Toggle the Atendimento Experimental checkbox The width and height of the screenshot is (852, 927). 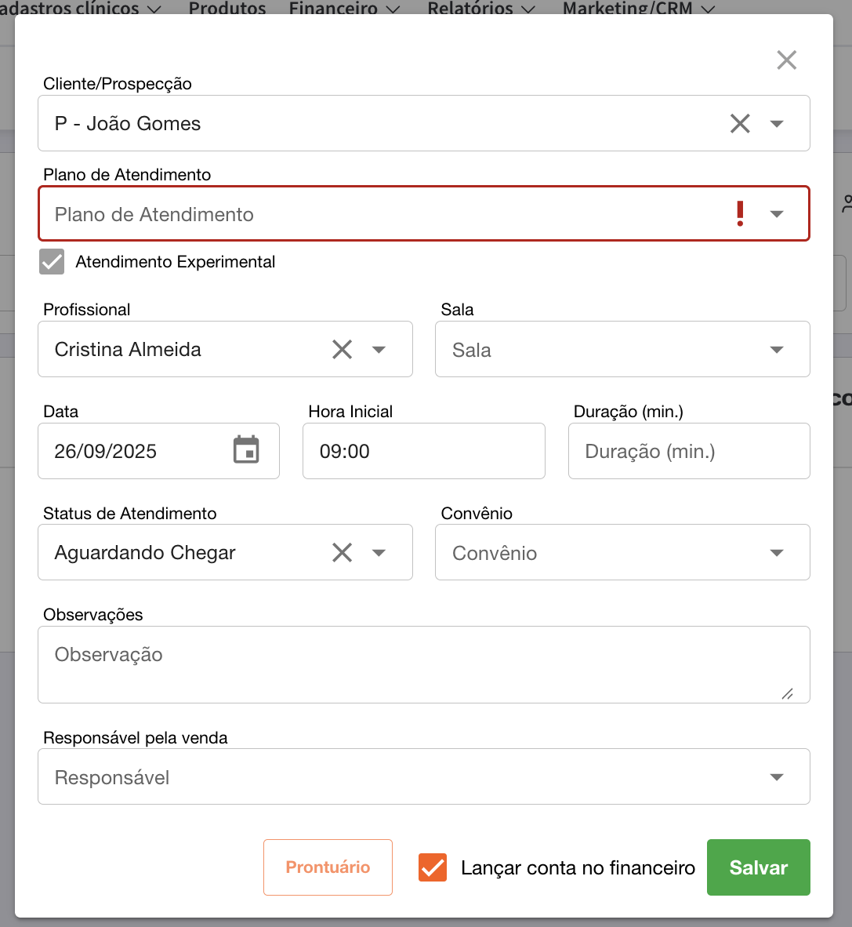pos(52,262)
